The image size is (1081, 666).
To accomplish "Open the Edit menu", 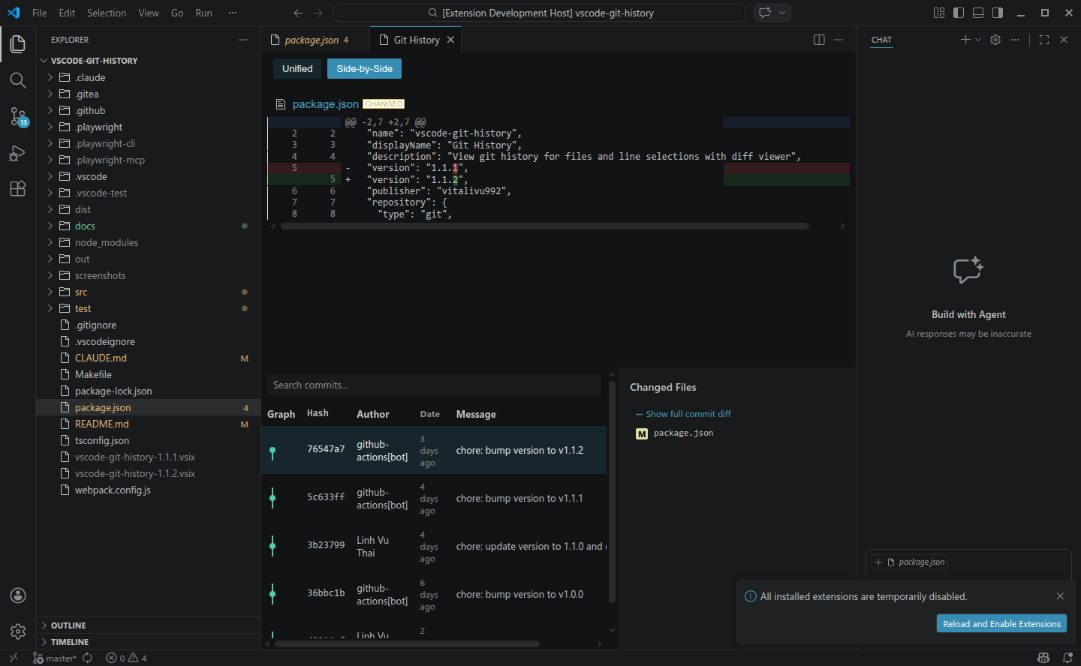I will click(67, 13).
